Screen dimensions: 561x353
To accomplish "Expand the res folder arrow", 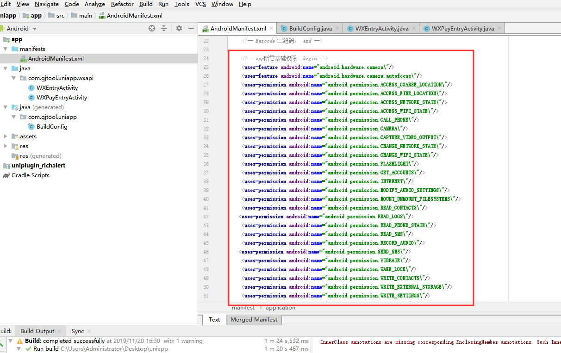I will tap(6, 146).
